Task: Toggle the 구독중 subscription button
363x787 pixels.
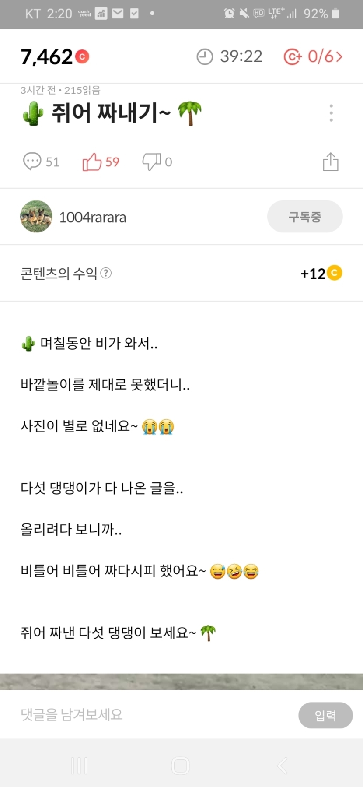Action: point(304,217)
